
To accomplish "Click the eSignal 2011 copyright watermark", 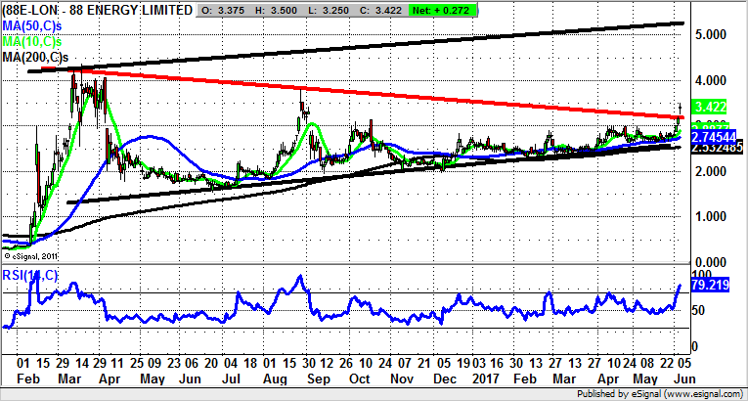I will (34, 256).
